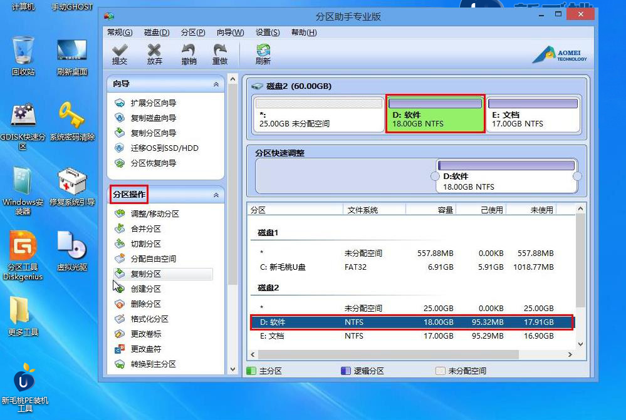Select the E: 文档 partition row in list
626x420 pixels.
[412, 336]
